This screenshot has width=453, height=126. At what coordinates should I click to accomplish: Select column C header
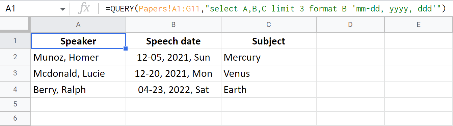coord(269,25)
